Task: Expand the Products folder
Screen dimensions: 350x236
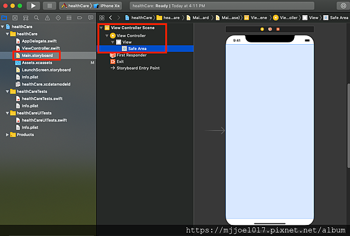Action: point(8,135)
